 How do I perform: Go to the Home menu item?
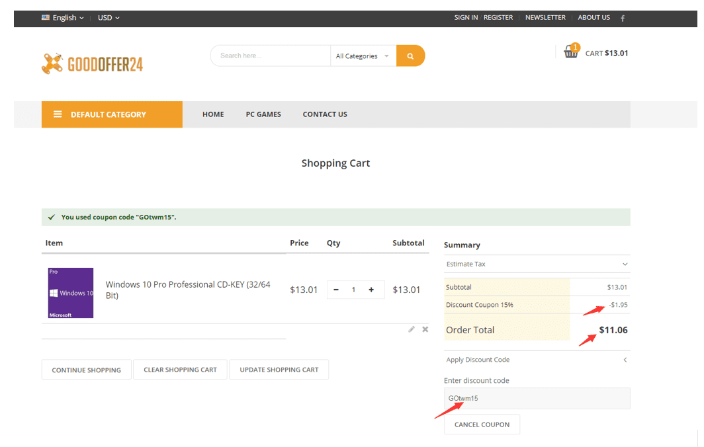pos(213,114)
